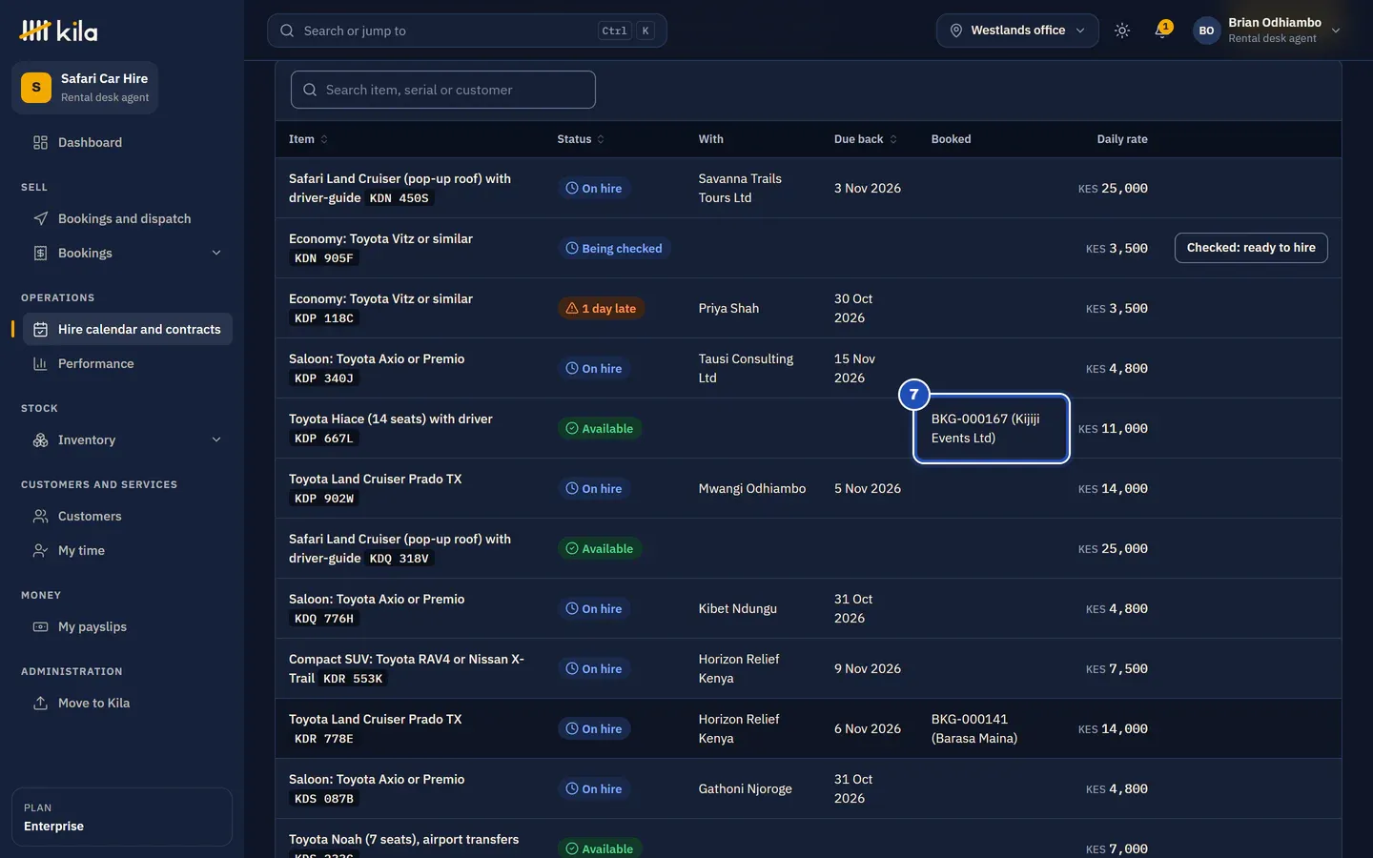Click customer Priya Shah
Screen dimensions: 1373x858
[728, 308]
